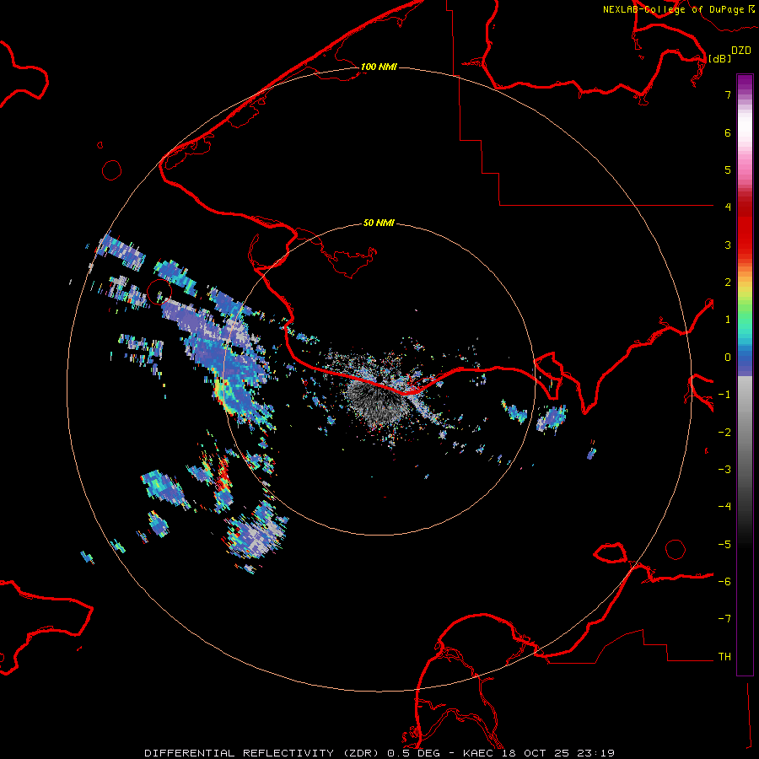Click the "TH" threshold label on the scale
Image resolution: width=759 pixels, height=759 pixels.
coord(724,657)
